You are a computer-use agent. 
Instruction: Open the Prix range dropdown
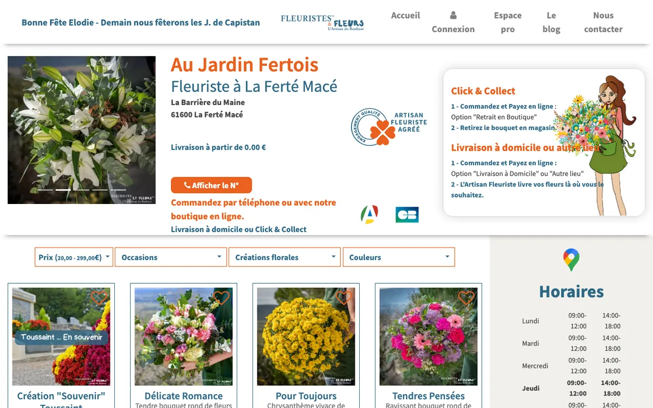pyautogui.click(x=74, y=257)
